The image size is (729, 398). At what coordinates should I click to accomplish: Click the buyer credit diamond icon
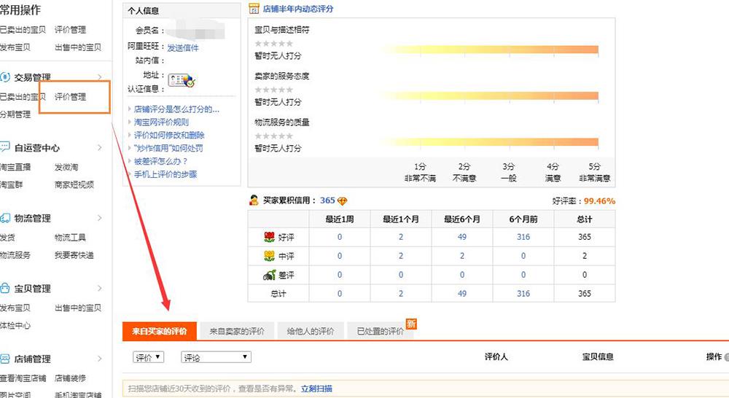[x=343, y=201]
